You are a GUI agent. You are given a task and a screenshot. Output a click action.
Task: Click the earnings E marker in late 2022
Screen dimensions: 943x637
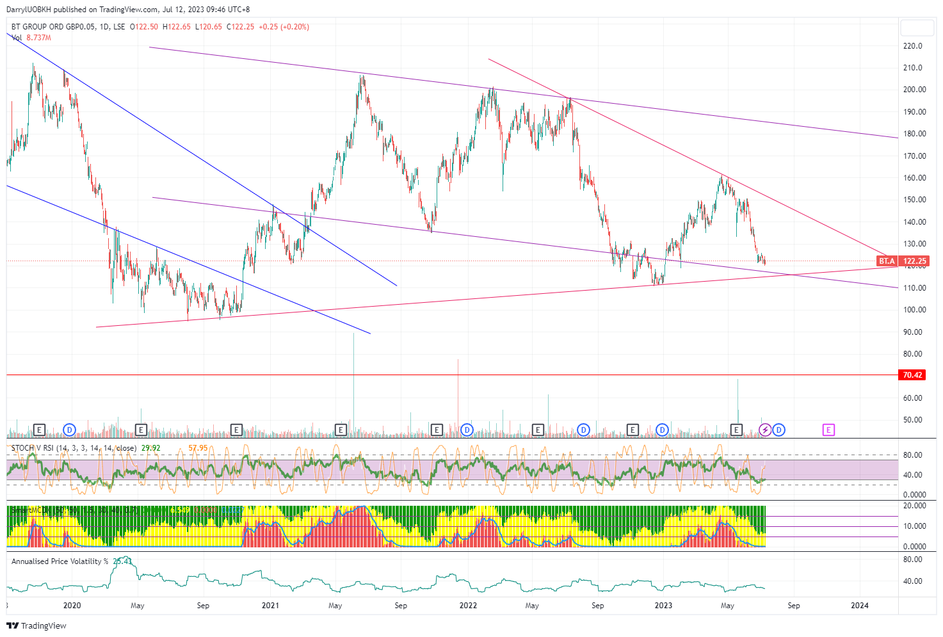pos(633,430)
